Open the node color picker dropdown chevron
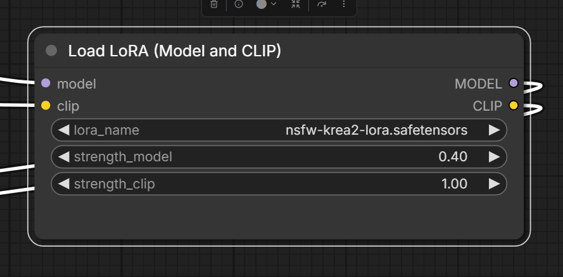 (274, 4)
